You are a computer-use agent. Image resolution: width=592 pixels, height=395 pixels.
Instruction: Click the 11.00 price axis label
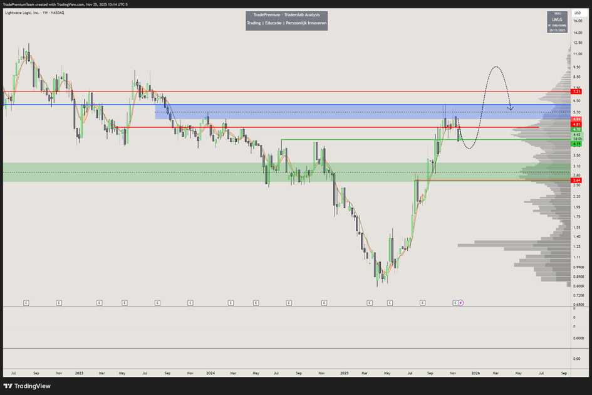(578, 54)
